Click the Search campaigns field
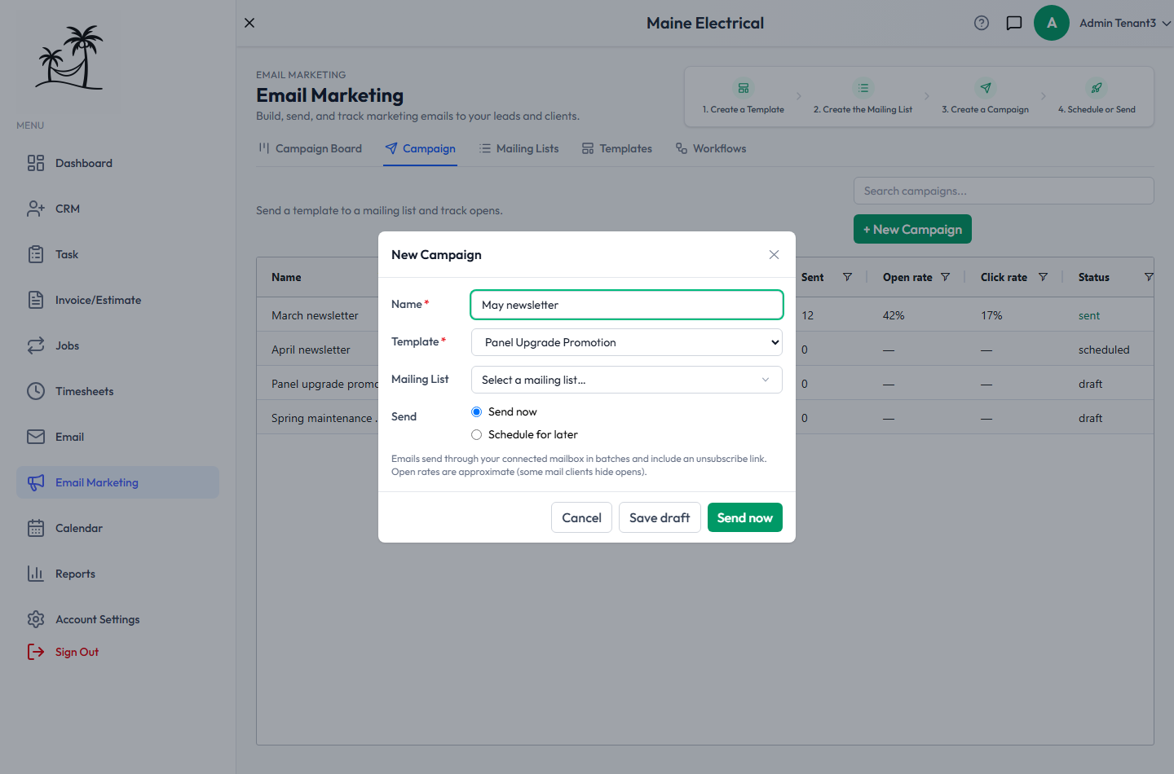Viewport: 1174px width, 774px height. click(1004, 191)
